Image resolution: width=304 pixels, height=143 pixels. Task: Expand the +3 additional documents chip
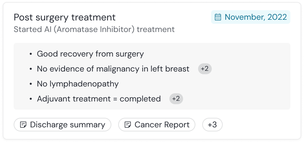click(x=212, y=125)
